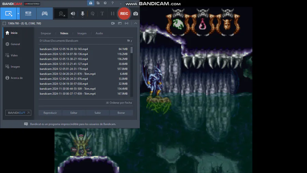Click the image icon in status bar
307x173 pixels.
coord(120,23)
